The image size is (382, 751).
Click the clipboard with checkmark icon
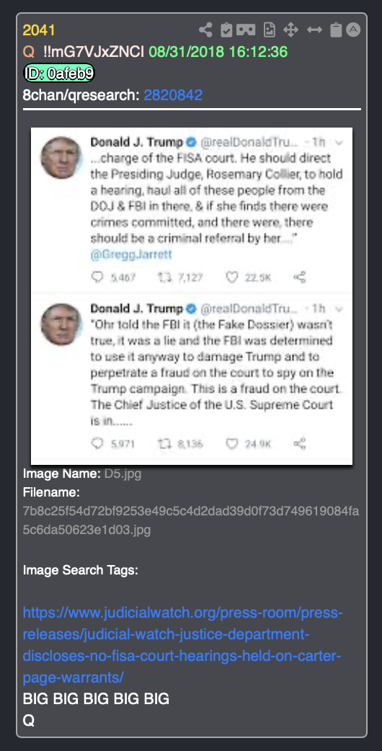226,30
